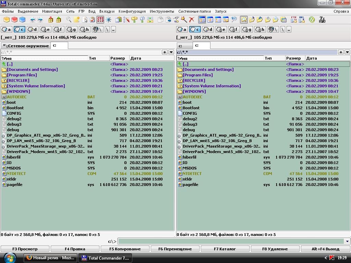Click F8 Удаление button
This screenshot has width=351, height=263.
[x=275, y=249]
